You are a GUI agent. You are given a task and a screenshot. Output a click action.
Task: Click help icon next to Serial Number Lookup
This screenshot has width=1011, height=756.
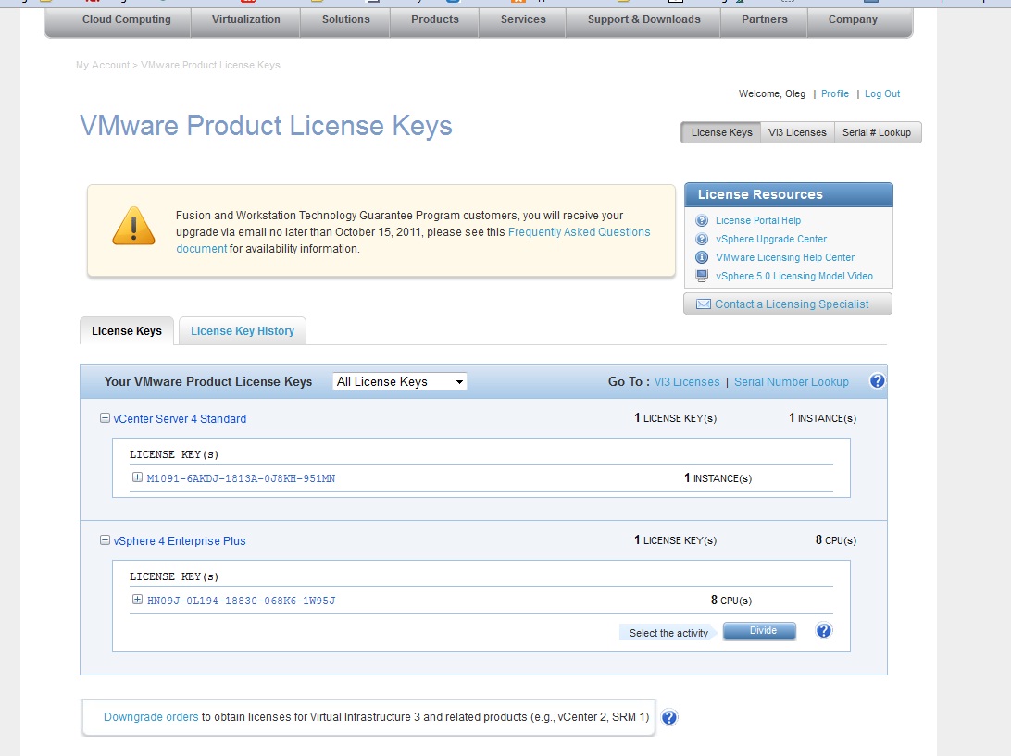pos(878,381)
